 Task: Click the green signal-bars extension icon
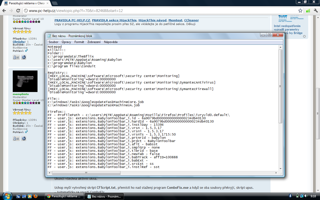click(x=308, y=11)
